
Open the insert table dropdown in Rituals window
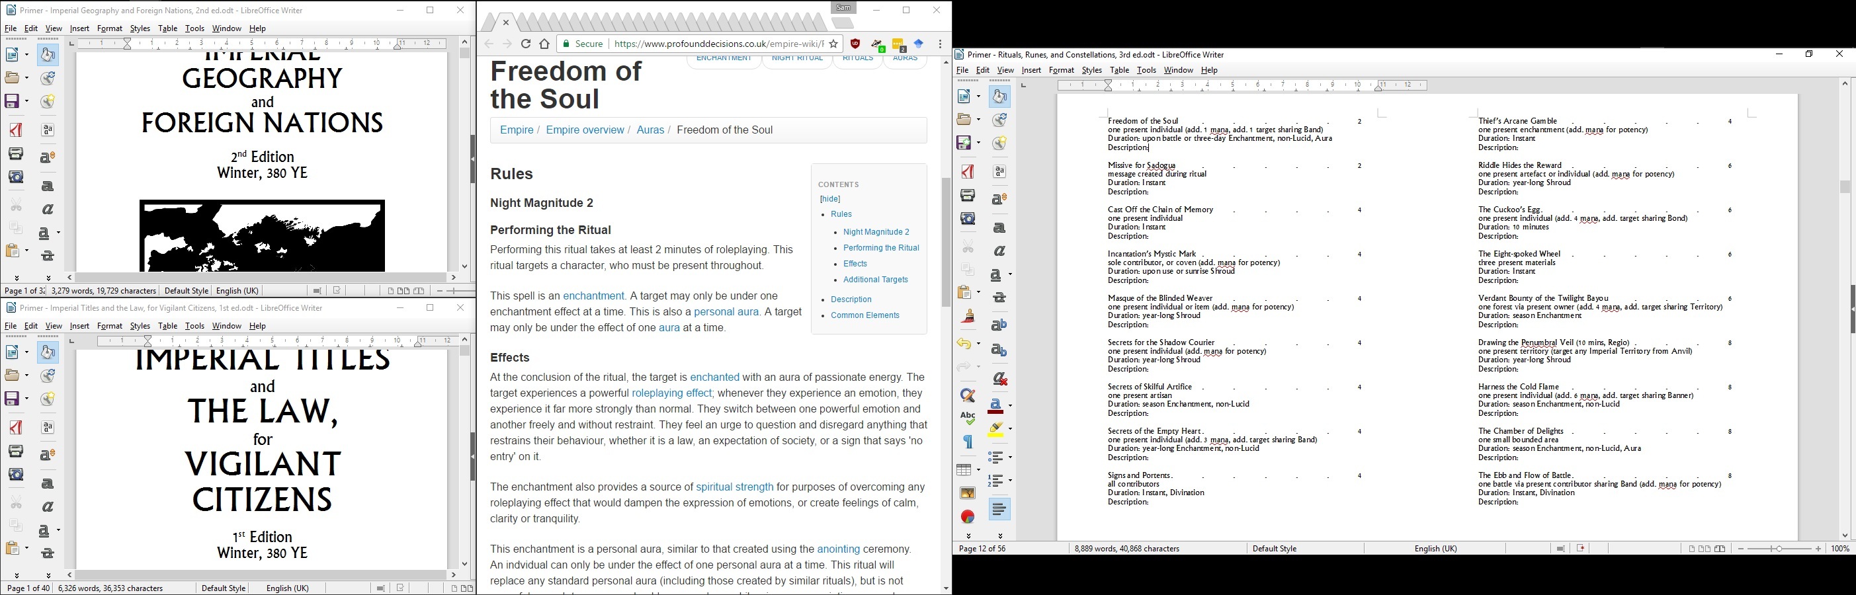[978, 469]
